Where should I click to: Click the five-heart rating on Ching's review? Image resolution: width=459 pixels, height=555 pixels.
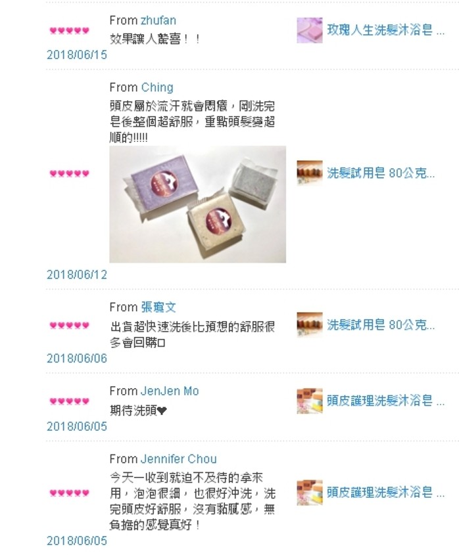click(70, 173)
